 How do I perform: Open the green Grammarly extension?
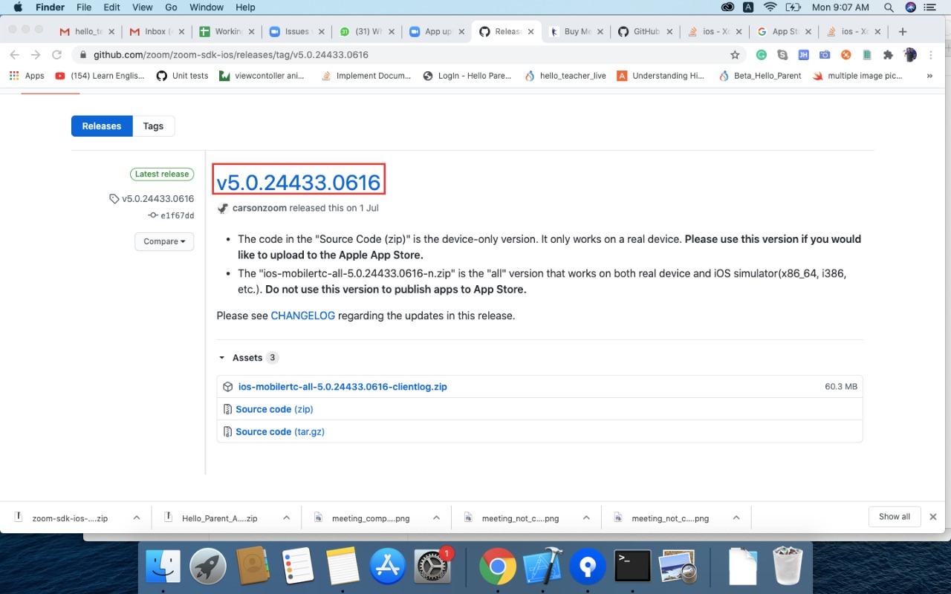coord(762,54)
